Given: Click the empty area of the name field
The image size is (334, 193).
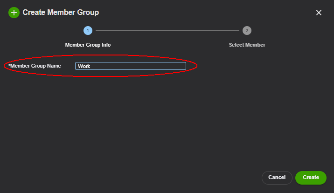Looking at the screenshot, I should click(x=139, y=66).
